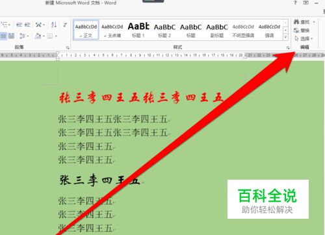Open the Ribbon Display Options icon
Viewport: 325px width, 235px height.
pyautogui.click(x=305, y=3)
